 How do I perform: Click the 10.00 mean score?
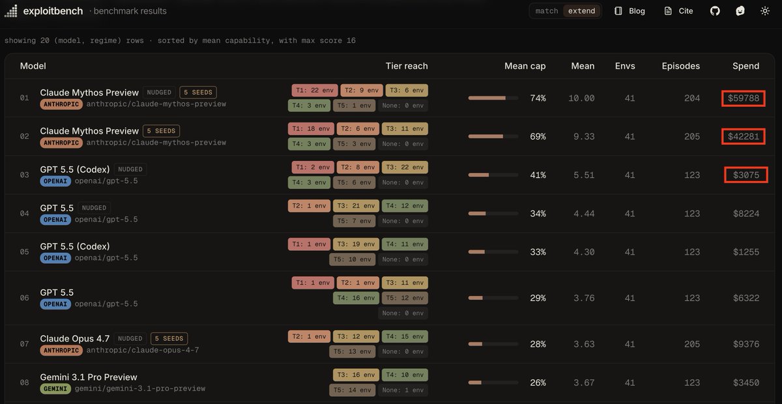tap(581, 98)
